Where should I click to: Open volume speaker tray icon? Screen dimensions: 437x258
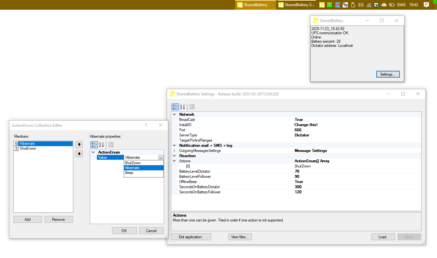tap(361, 5)
